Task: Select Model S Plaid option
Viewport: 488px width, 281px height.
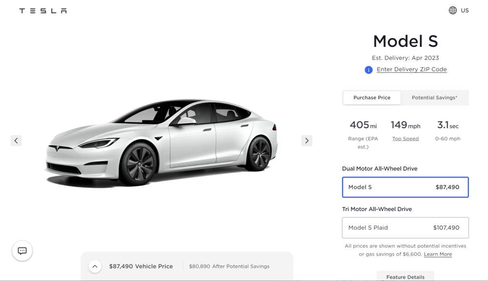Action: pyautogui.click(x=405, y=228)
